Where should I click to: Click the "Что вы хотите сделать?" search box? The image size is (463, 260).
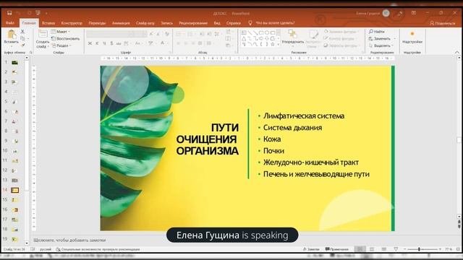pos(275,23)
